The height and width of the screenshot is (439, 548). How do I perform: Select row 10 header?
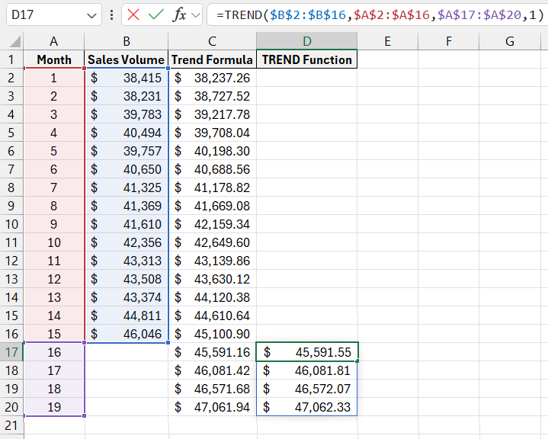(x=11, y=224)
